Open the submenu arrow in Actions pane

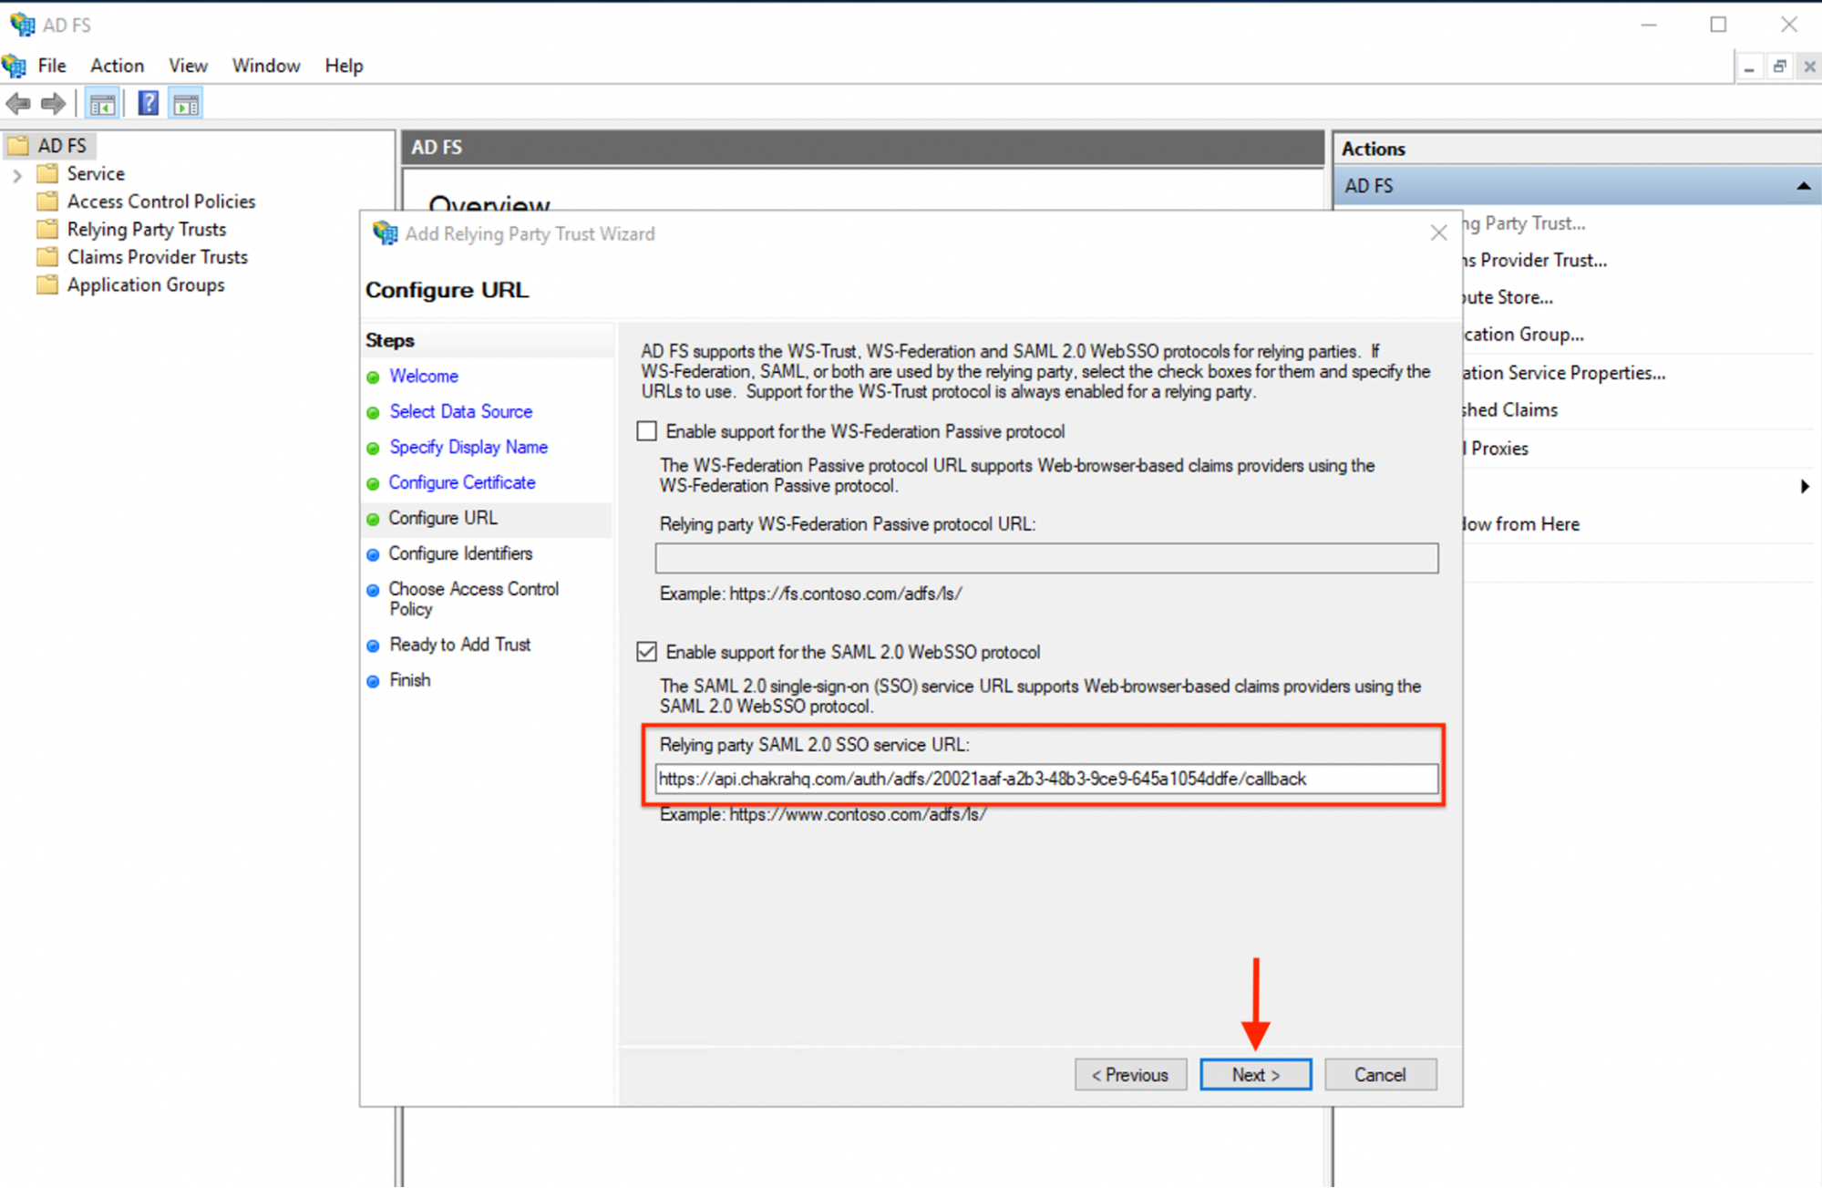coord(1805,487)
